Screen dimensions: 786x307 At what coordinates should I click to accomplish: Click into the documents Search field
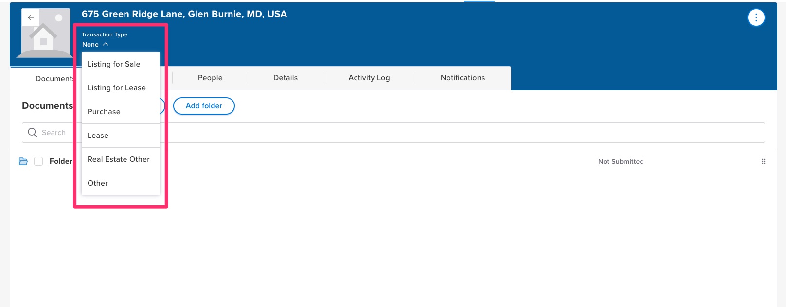pos(393,133)
